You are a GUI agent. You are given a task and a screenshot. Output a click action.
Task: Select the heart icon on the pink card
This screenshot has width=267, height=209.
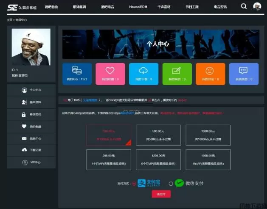[x=110, y=70]
